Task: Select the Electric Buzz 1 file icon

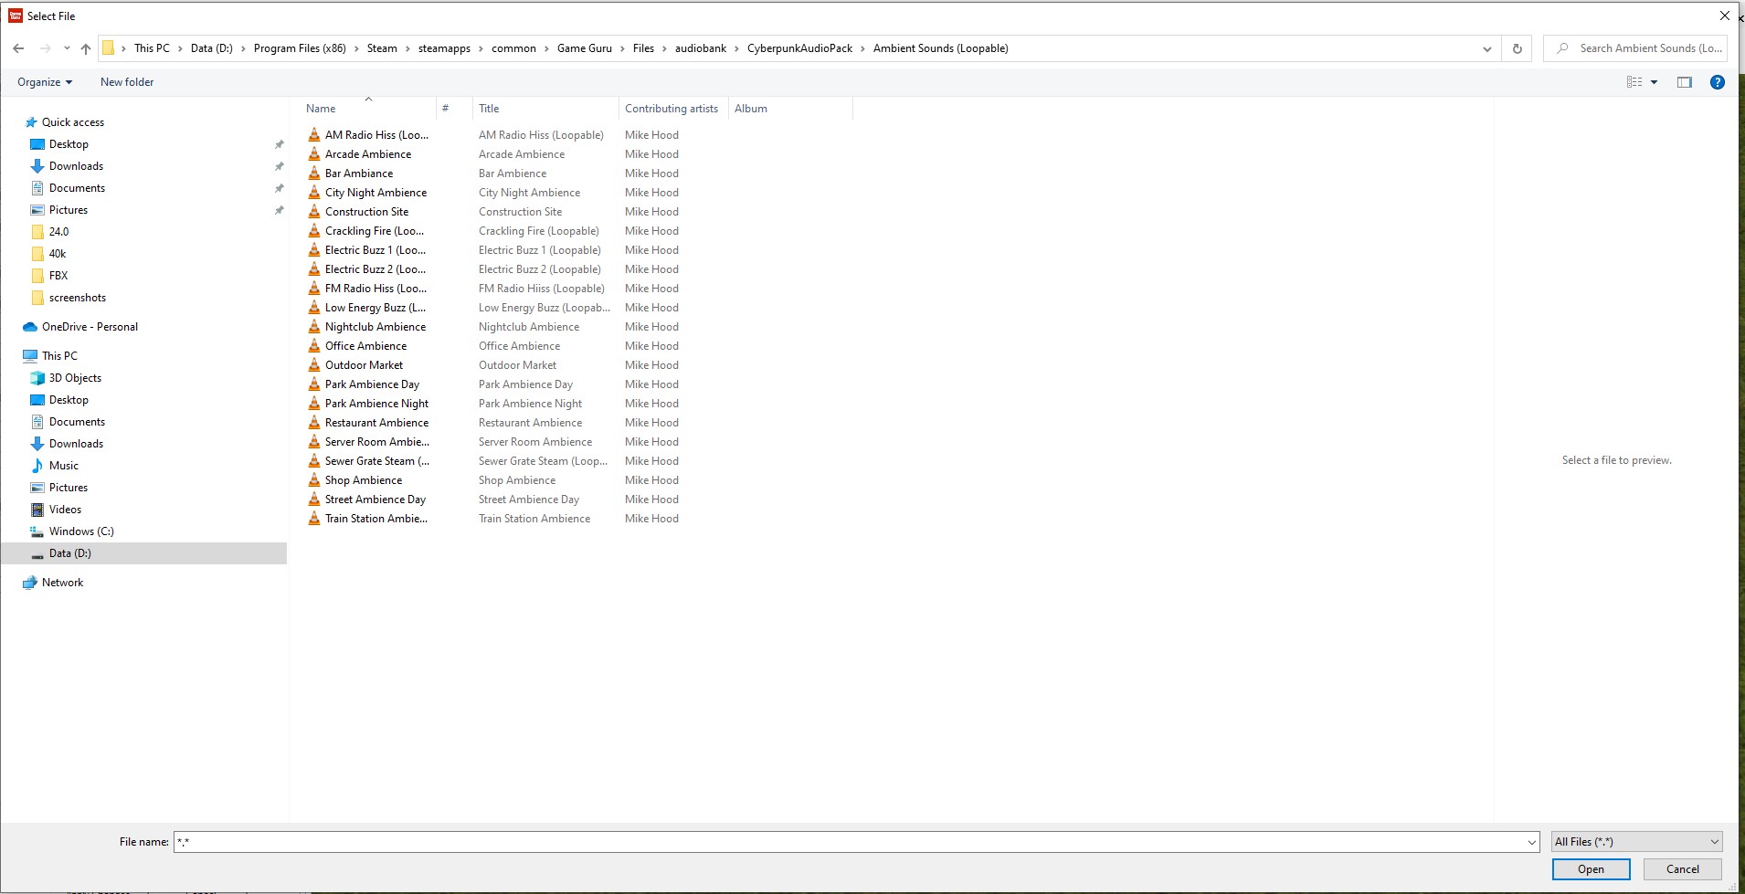Action: tap(314, 250)
